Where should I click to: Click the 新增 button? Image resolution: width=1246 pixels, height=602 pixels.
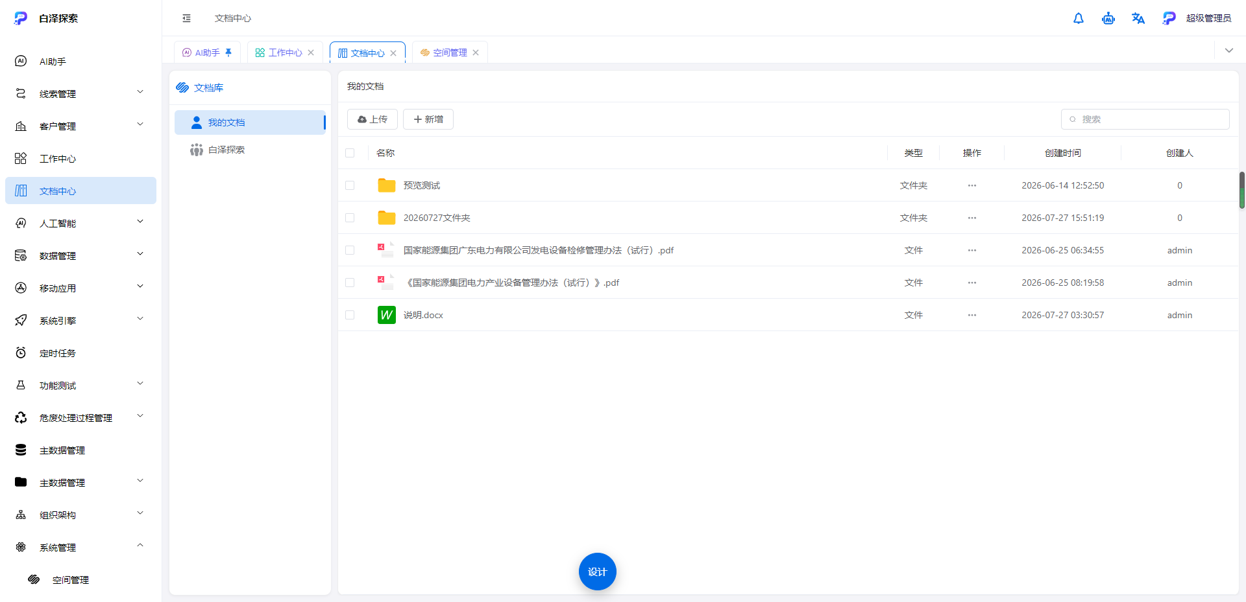click(x=428, y=119)
